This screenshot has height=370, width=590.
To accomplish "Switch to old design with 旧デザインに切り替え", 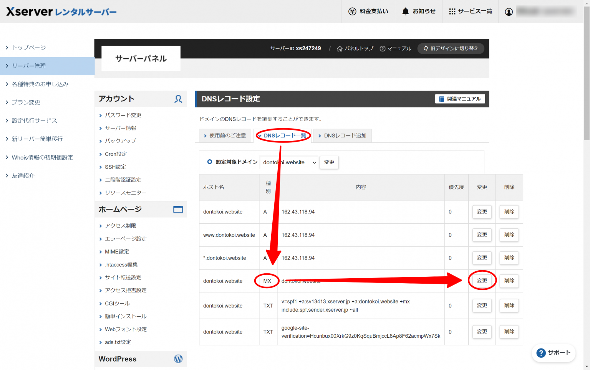I will (x=451, y=49).
